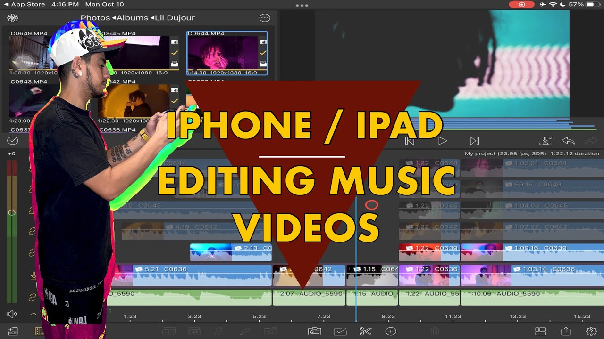This screenshot has height=339, width=604.
Task: Toggle the track link on the AUDIO_5590 track header
Action: pyautogui.click(x=33, y=298)
